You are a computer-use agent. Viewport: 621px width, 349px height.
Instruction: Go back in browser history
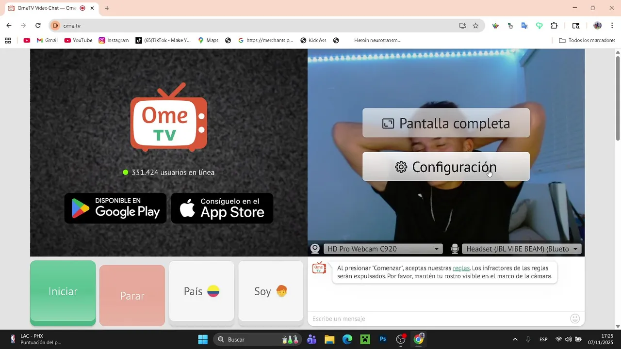(9, 26)
